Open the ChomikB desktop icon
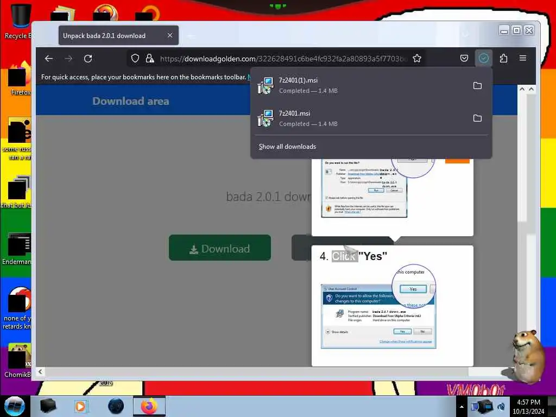 tap(18, 361)
